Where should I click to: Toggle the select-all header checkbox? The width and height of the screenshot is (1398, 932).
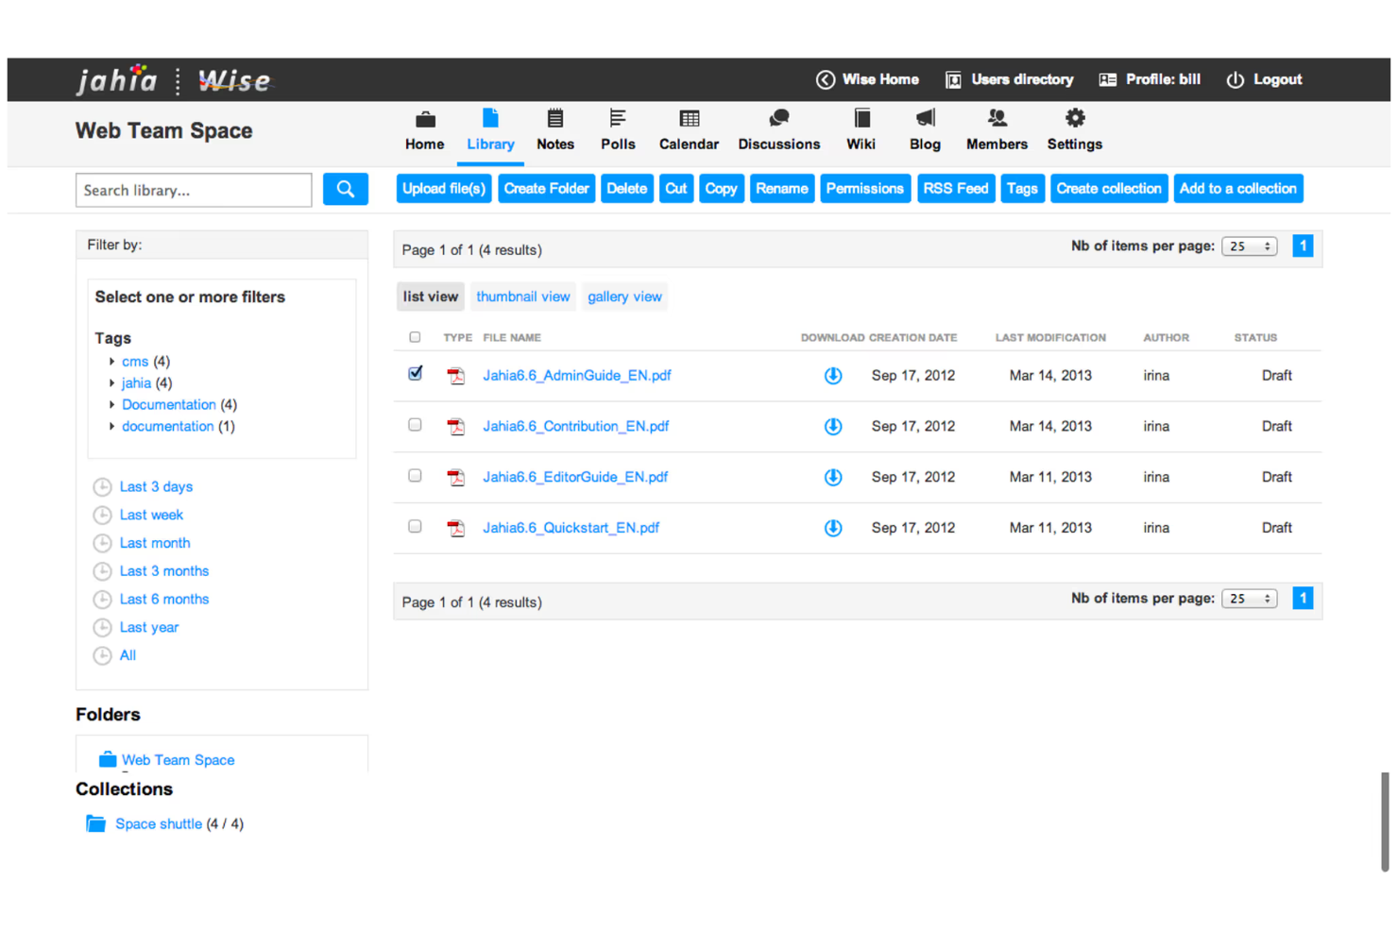pos(415,337)
